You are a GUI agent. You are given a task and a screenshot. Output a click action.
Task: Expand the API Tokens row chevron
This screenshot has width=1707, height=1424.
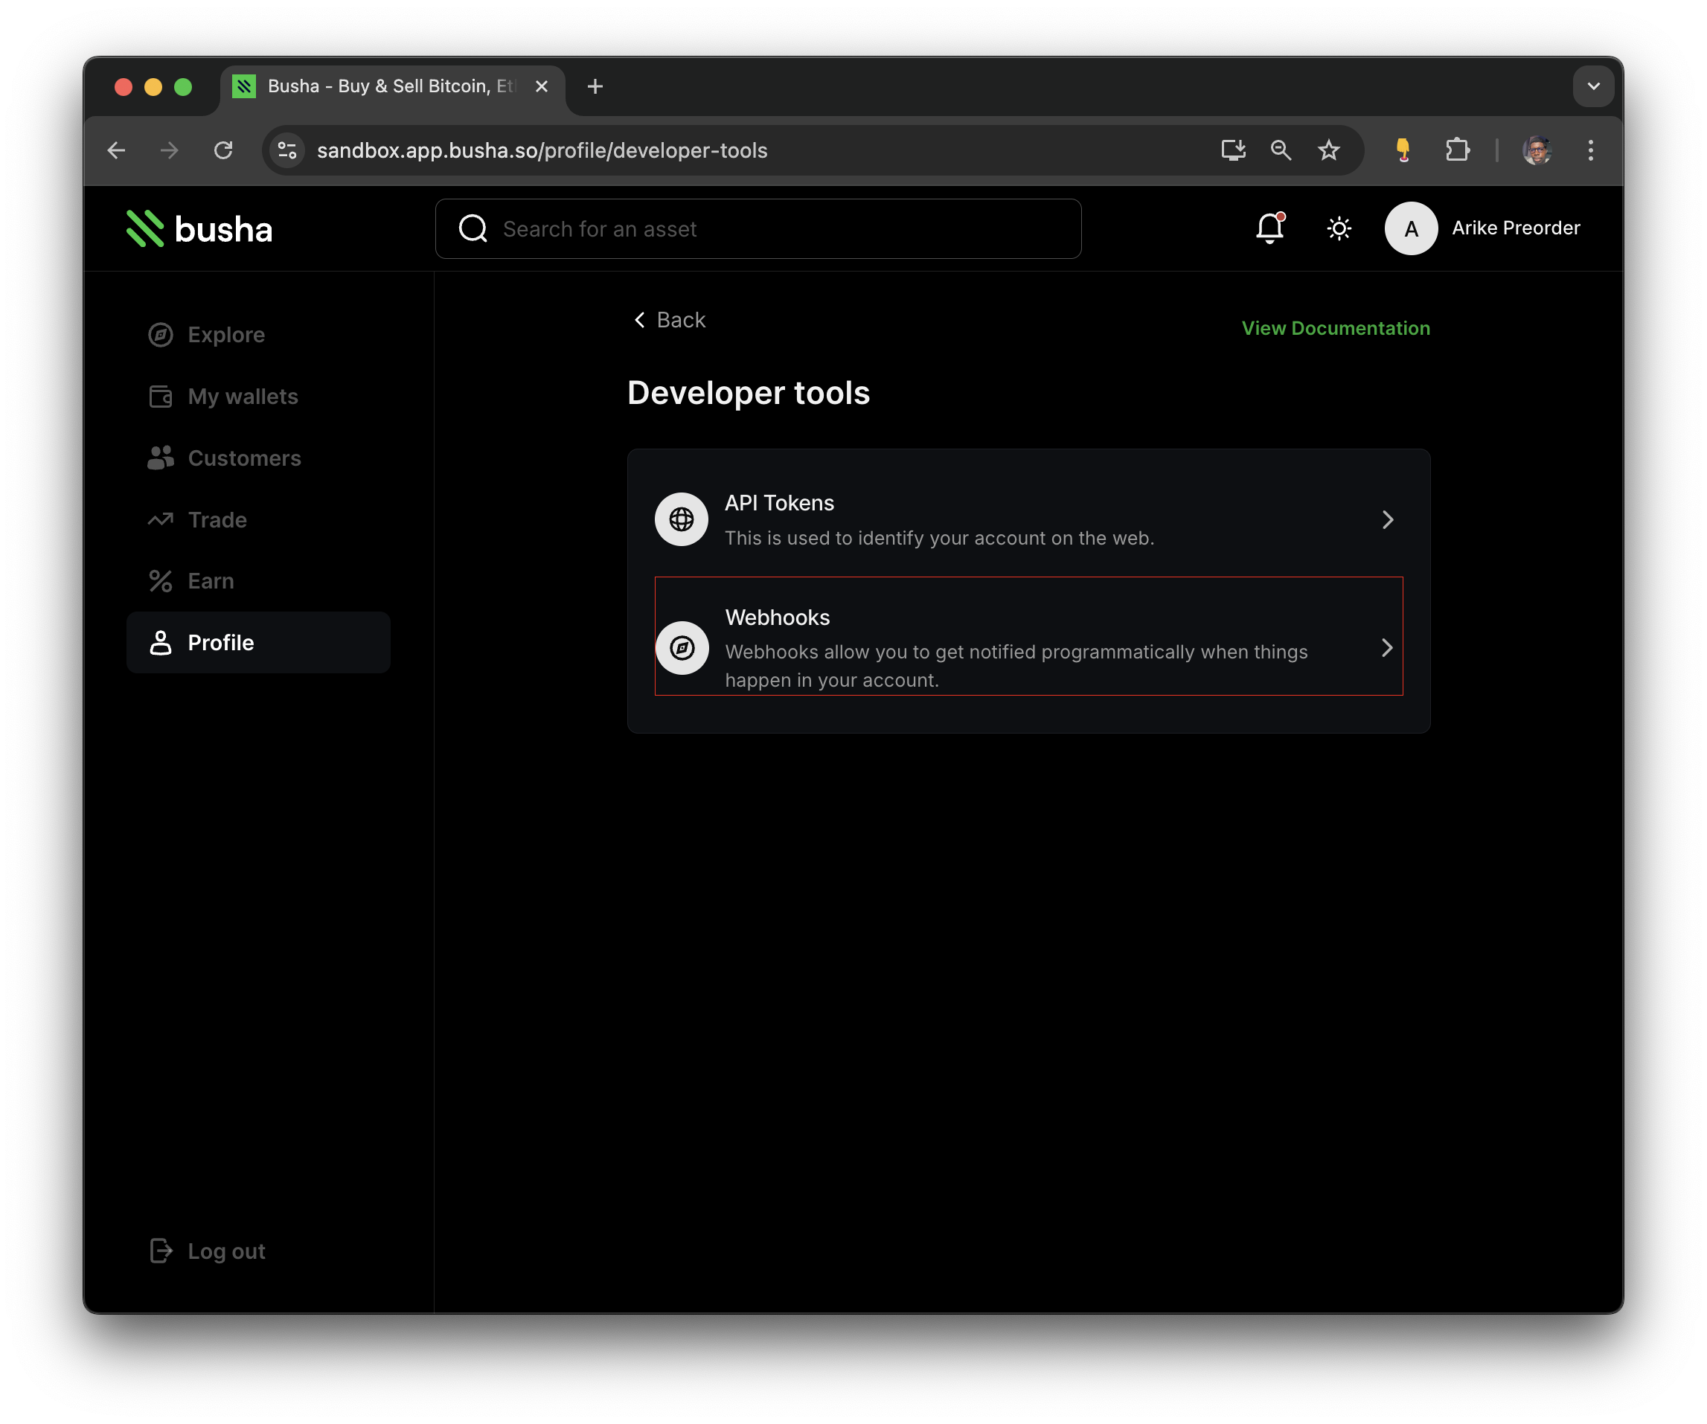tap(1388, 519)
